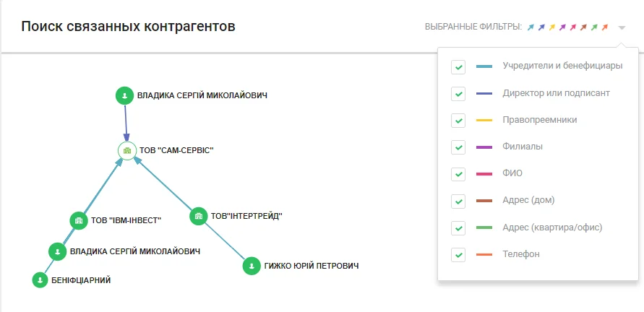Click the Адрес (дом) filter label
Viewport: 644px width, 312px height.
(528, 200)
